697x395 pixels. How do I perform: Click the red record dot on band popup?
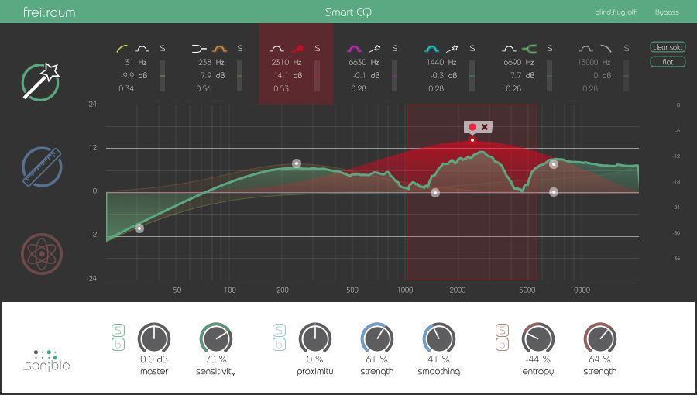[472, 126]
